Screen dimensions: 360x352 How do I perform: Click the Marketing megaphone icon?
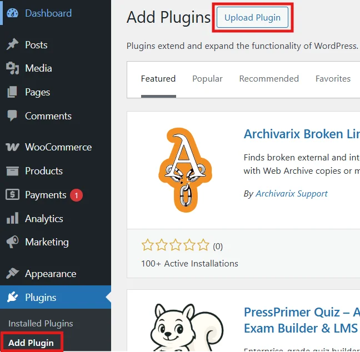tap(12, 242)
